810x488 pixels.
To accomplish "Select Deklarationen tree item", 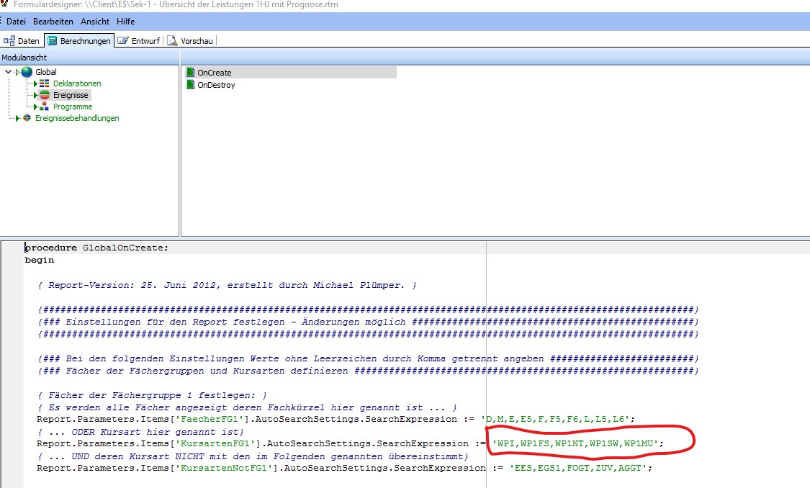I will [x=77, y=83].
